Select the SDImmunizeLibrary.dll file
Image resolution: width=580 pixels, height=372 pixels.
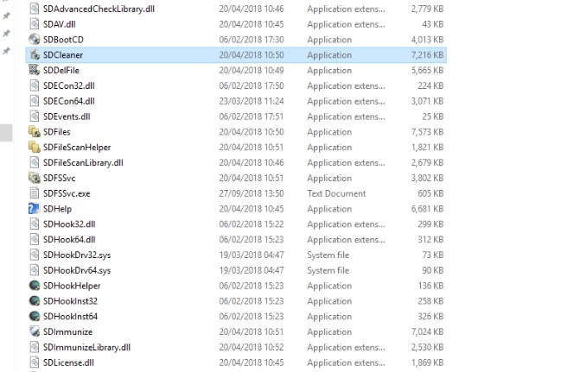(x=86, y=347)
